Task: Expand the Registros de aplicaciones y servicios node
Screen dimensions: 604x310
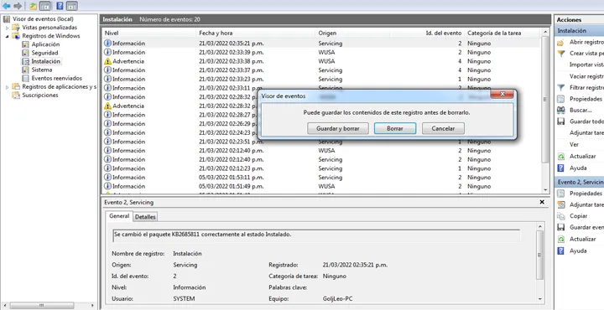Action: tap(7, 87)
